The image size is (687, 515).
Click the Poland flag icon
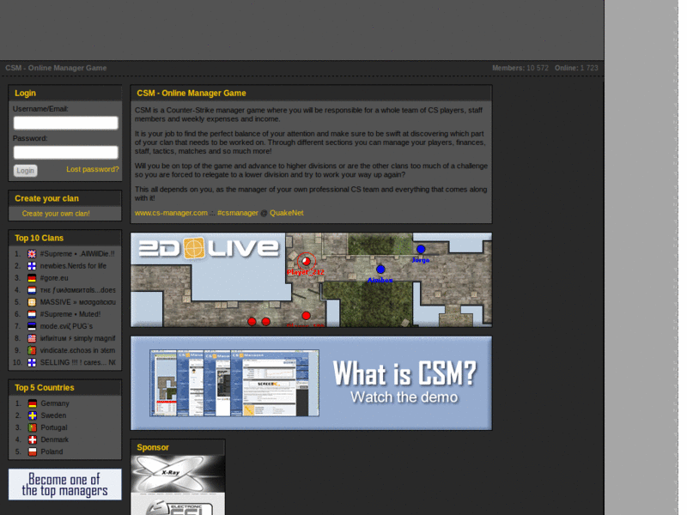coord(33,451)
